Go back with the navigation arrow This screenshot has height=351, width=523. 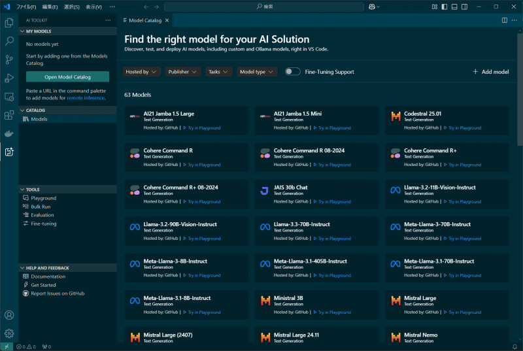(146, 7)
